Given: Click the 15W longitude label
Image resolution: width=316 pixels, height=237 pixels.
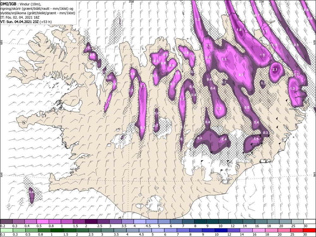Looking at the screenshot, I should [x=261, y=1].
